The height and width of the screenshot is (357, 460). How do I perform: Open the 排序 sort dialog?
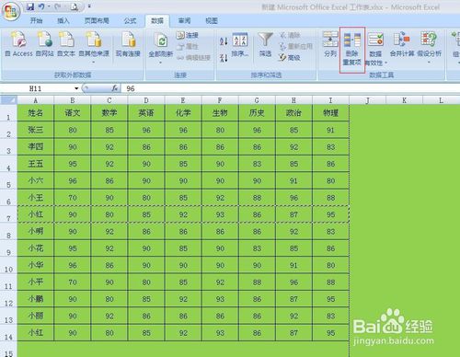coord(240,44)
